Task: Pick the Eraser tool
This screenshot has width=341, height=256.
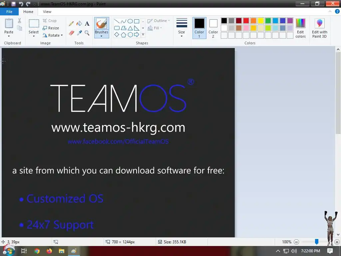Action: (x=72, y=33)
